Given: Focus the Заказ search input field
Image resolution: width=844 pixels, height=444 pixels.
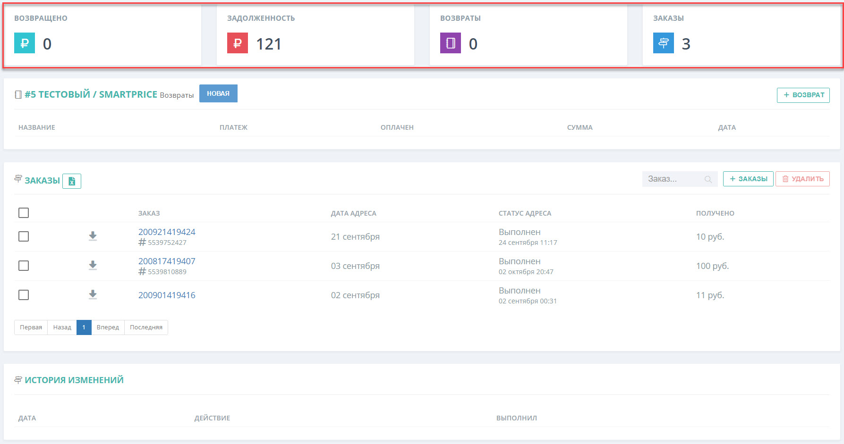Looking at the screenshot, I should 680,179.
